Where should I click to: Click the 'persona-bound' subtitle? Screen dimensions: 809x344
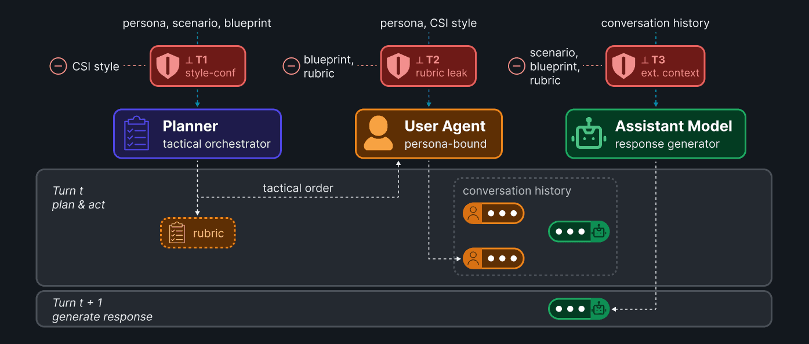(445, 144)
